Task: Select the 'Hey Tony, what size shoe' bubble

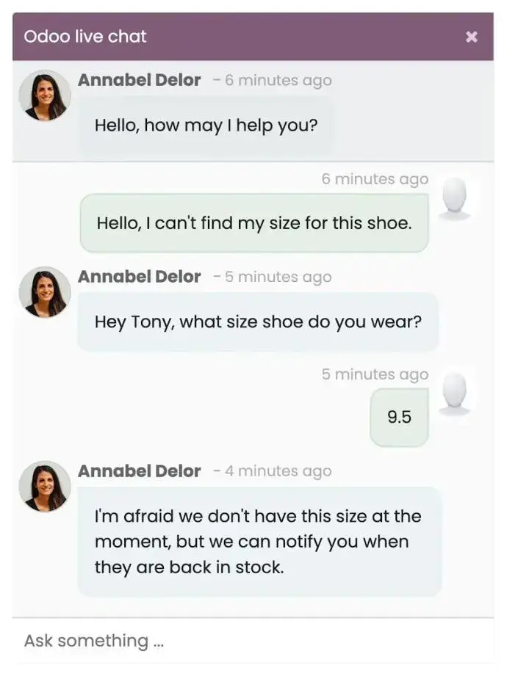Action: click(258, 321)
